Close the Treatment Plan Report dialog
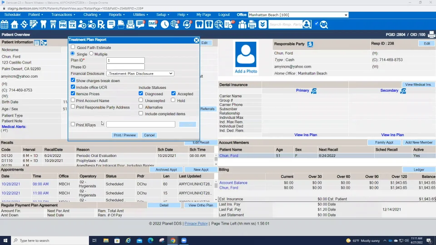The width and height of the screenshot is (436, 245). coord(196,40)
